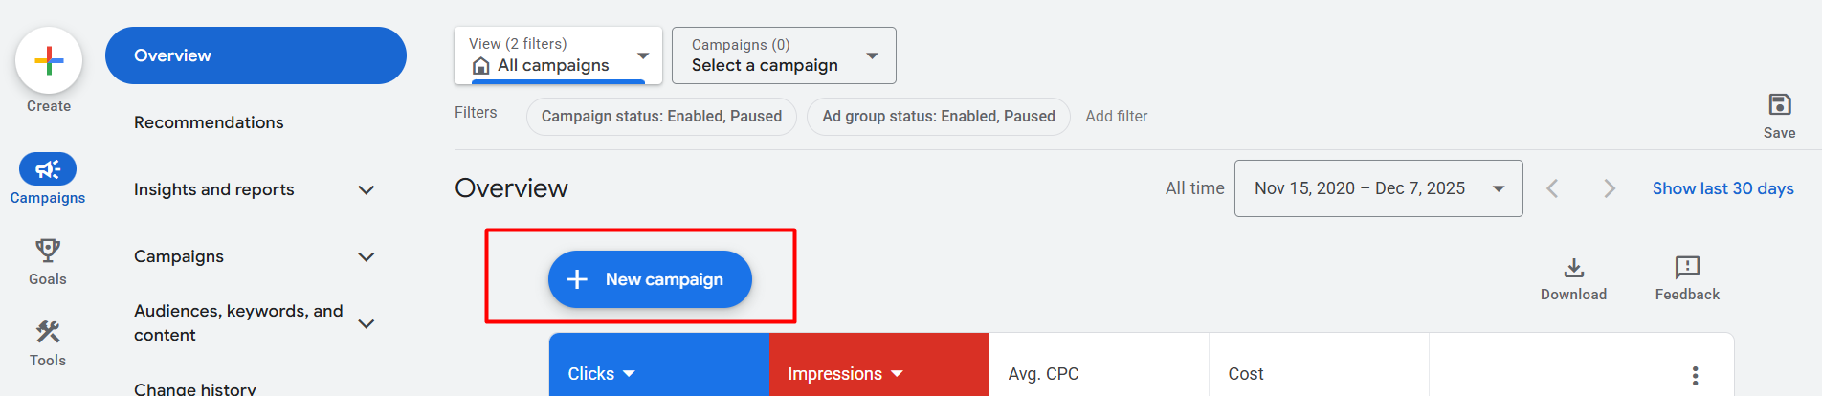Image resolution: width=1822 pixels, height=396 pixels.
Task: Open the three-dot scorecard options menu
Action: 1695,375
